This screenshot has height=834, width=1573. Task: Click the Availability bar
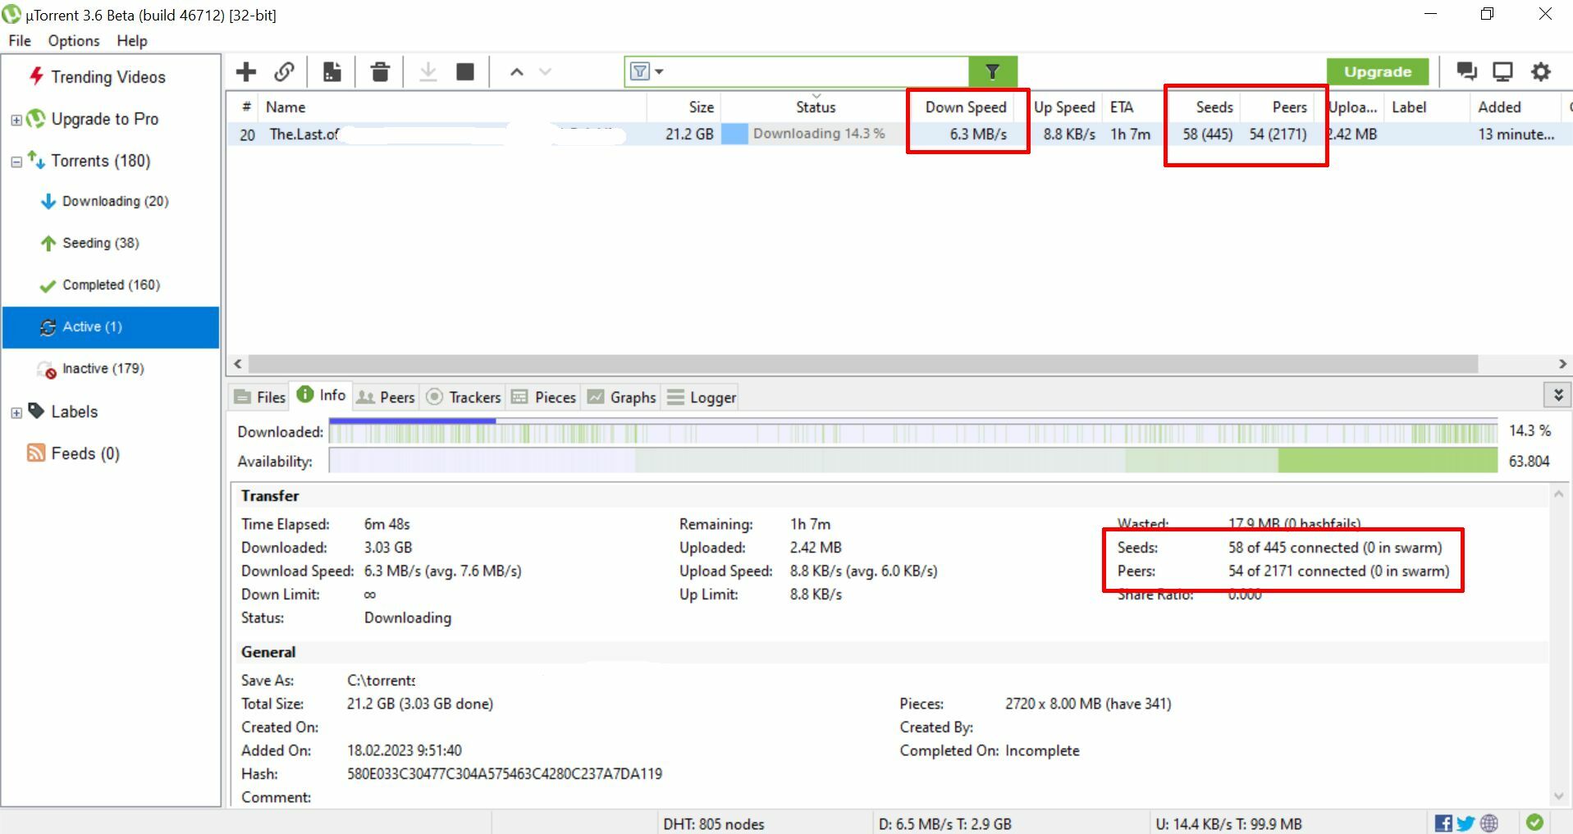point(913,462)
